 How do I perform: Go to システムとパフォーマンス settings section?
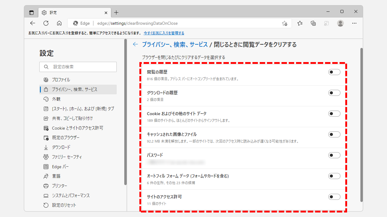[71, 196]
